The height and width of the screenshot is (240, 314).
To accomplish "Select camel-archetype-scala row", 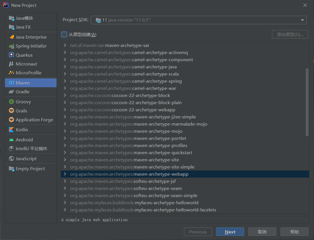I will click(x=185, y=74).
